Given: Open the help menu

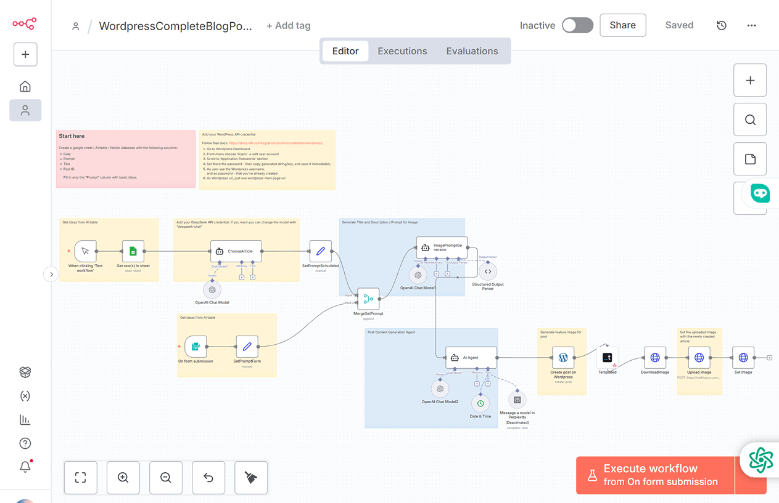Looking at the screenshot, I should click(x=25, y=443).
